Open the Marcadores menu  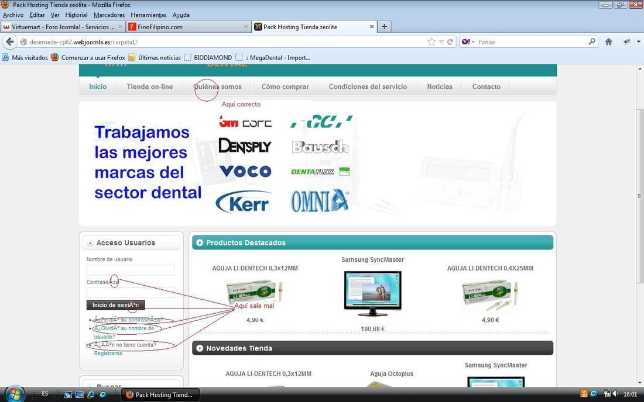109,15
